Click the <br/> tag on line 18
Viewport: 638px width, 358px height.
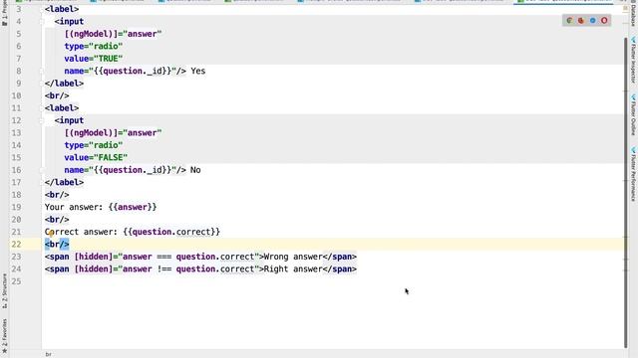click(x=57, y=195)
